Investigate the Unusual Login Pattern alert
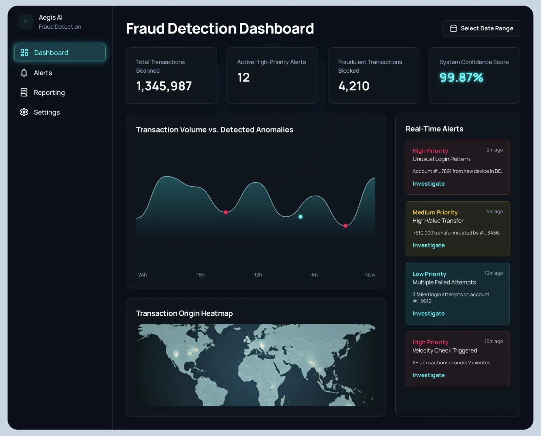The width and height of the screenshot is (541, 436). coord(428,184)
